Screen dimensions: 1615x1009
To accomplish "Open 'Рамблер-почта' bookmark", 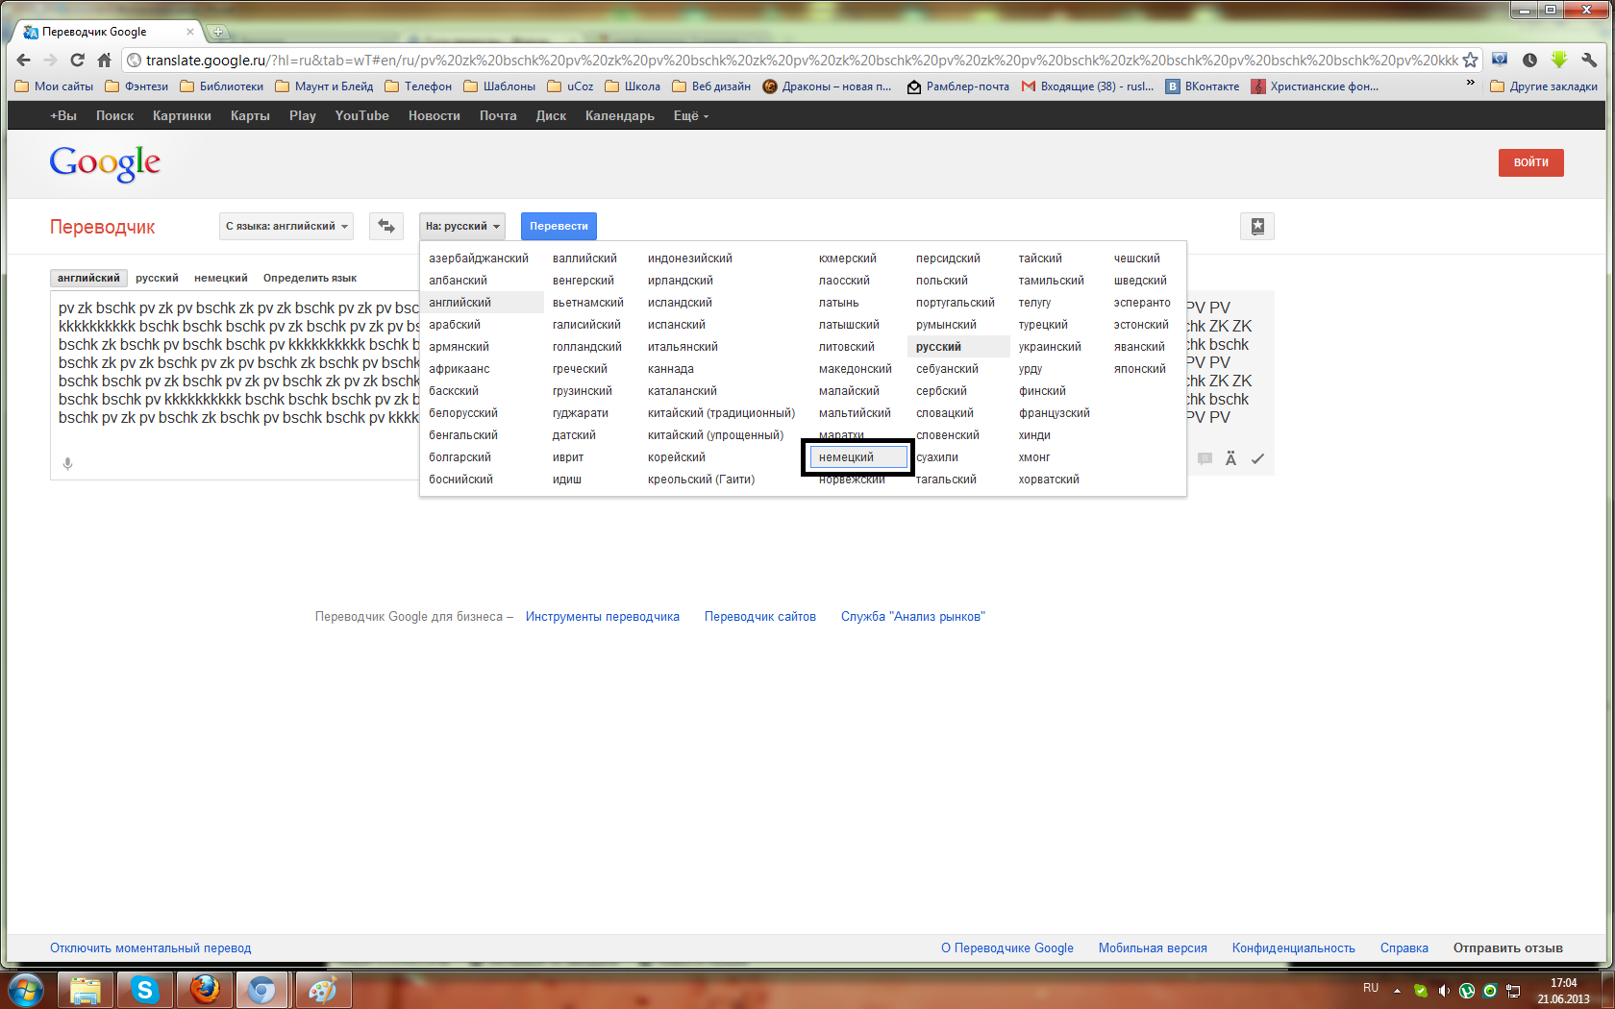I will (x=958, y=86).
